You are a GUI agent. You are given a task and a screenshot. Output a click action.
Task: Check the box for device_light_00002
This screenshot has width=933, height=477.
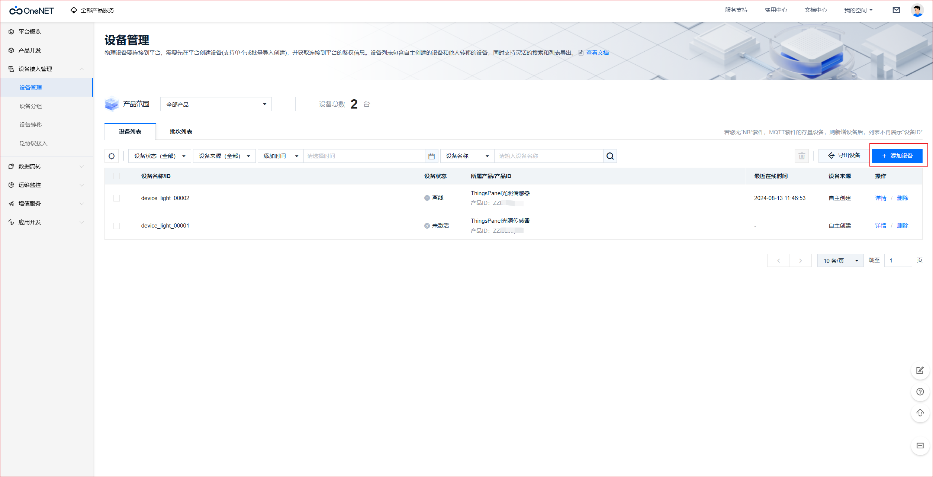point(117,198)
